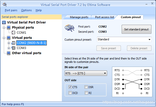
Task: Collapse the Physical ports tree node
Action: pyautogui.click(x=4, y=28)
